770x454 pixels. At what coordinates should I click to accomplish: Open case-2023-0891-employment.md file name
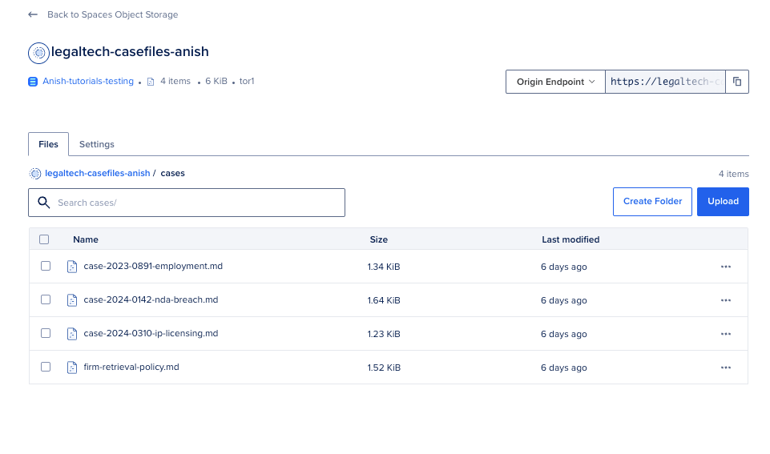(x=153, y=266)
